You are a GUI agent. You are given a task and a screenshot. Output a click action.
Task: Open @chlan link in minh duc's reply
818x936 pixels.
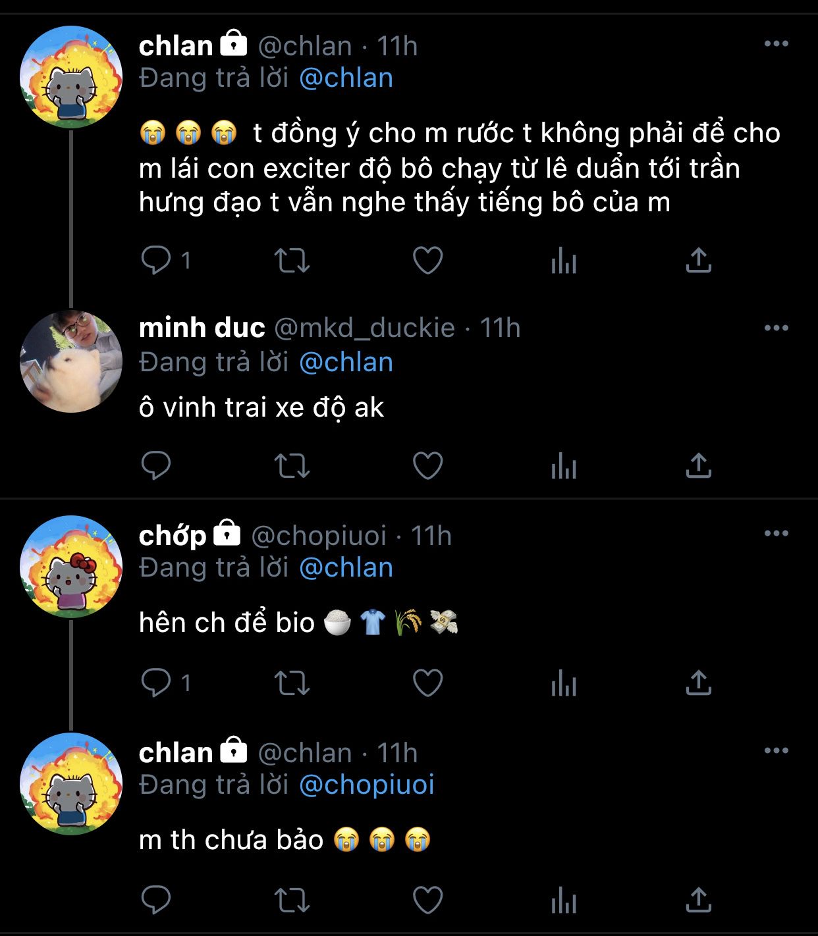(346, 363)
